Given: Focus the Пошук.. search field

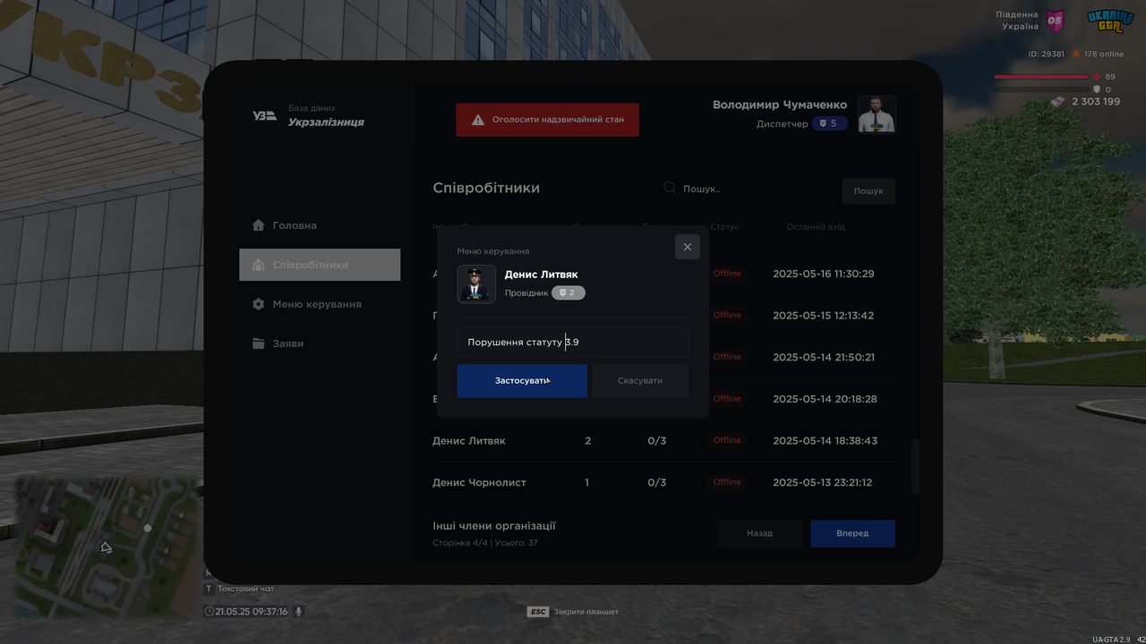Looking at the screenshot, I should [748, 189].
